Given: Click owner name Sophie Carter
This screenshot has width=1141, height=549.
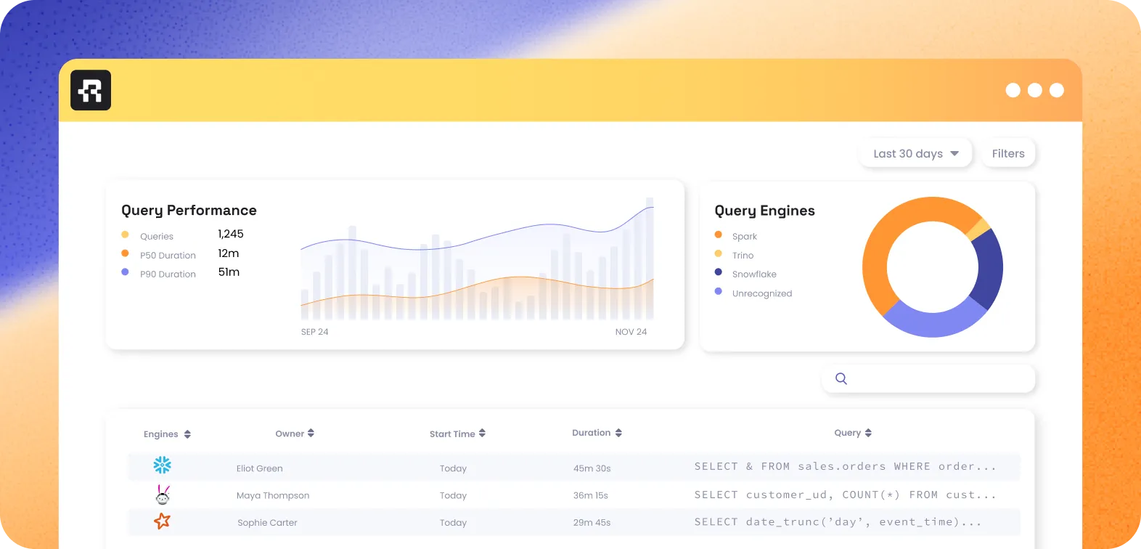Looking at the screenshot, I should (x=268, y=522).
